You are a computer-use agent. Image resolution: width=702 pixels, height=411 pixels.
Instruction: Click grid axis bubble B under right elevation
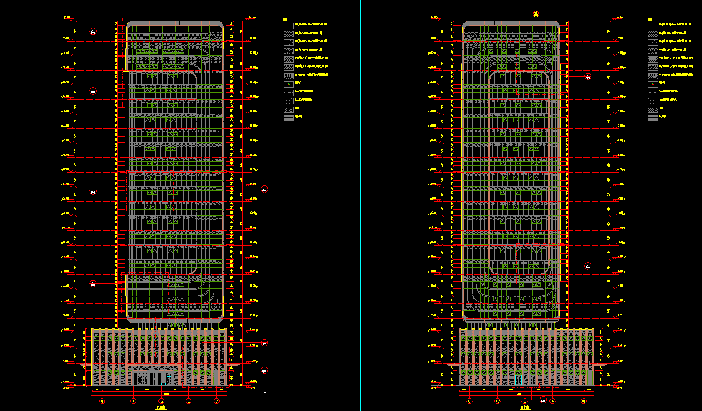(525, 401)
